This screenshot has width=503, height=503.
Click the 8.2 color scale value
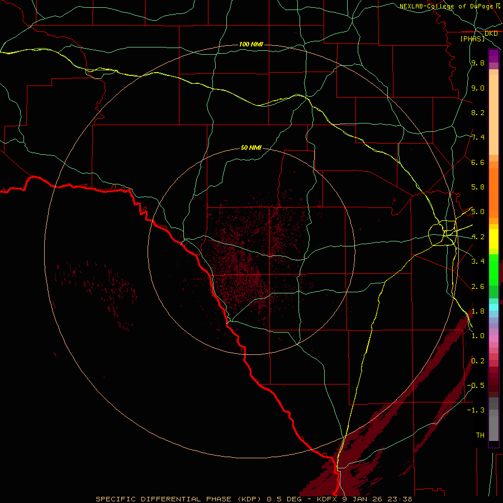[478, 112]
